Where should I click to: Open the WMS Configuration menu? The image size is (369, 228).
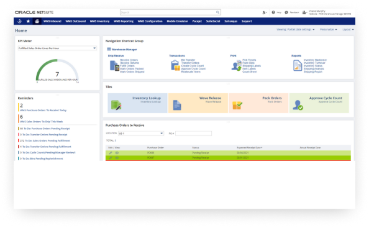(150, 21)
